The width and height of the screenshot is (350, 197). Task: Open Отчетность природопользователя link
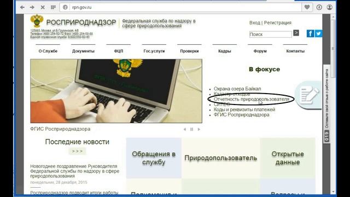click(x=252, y=99)
